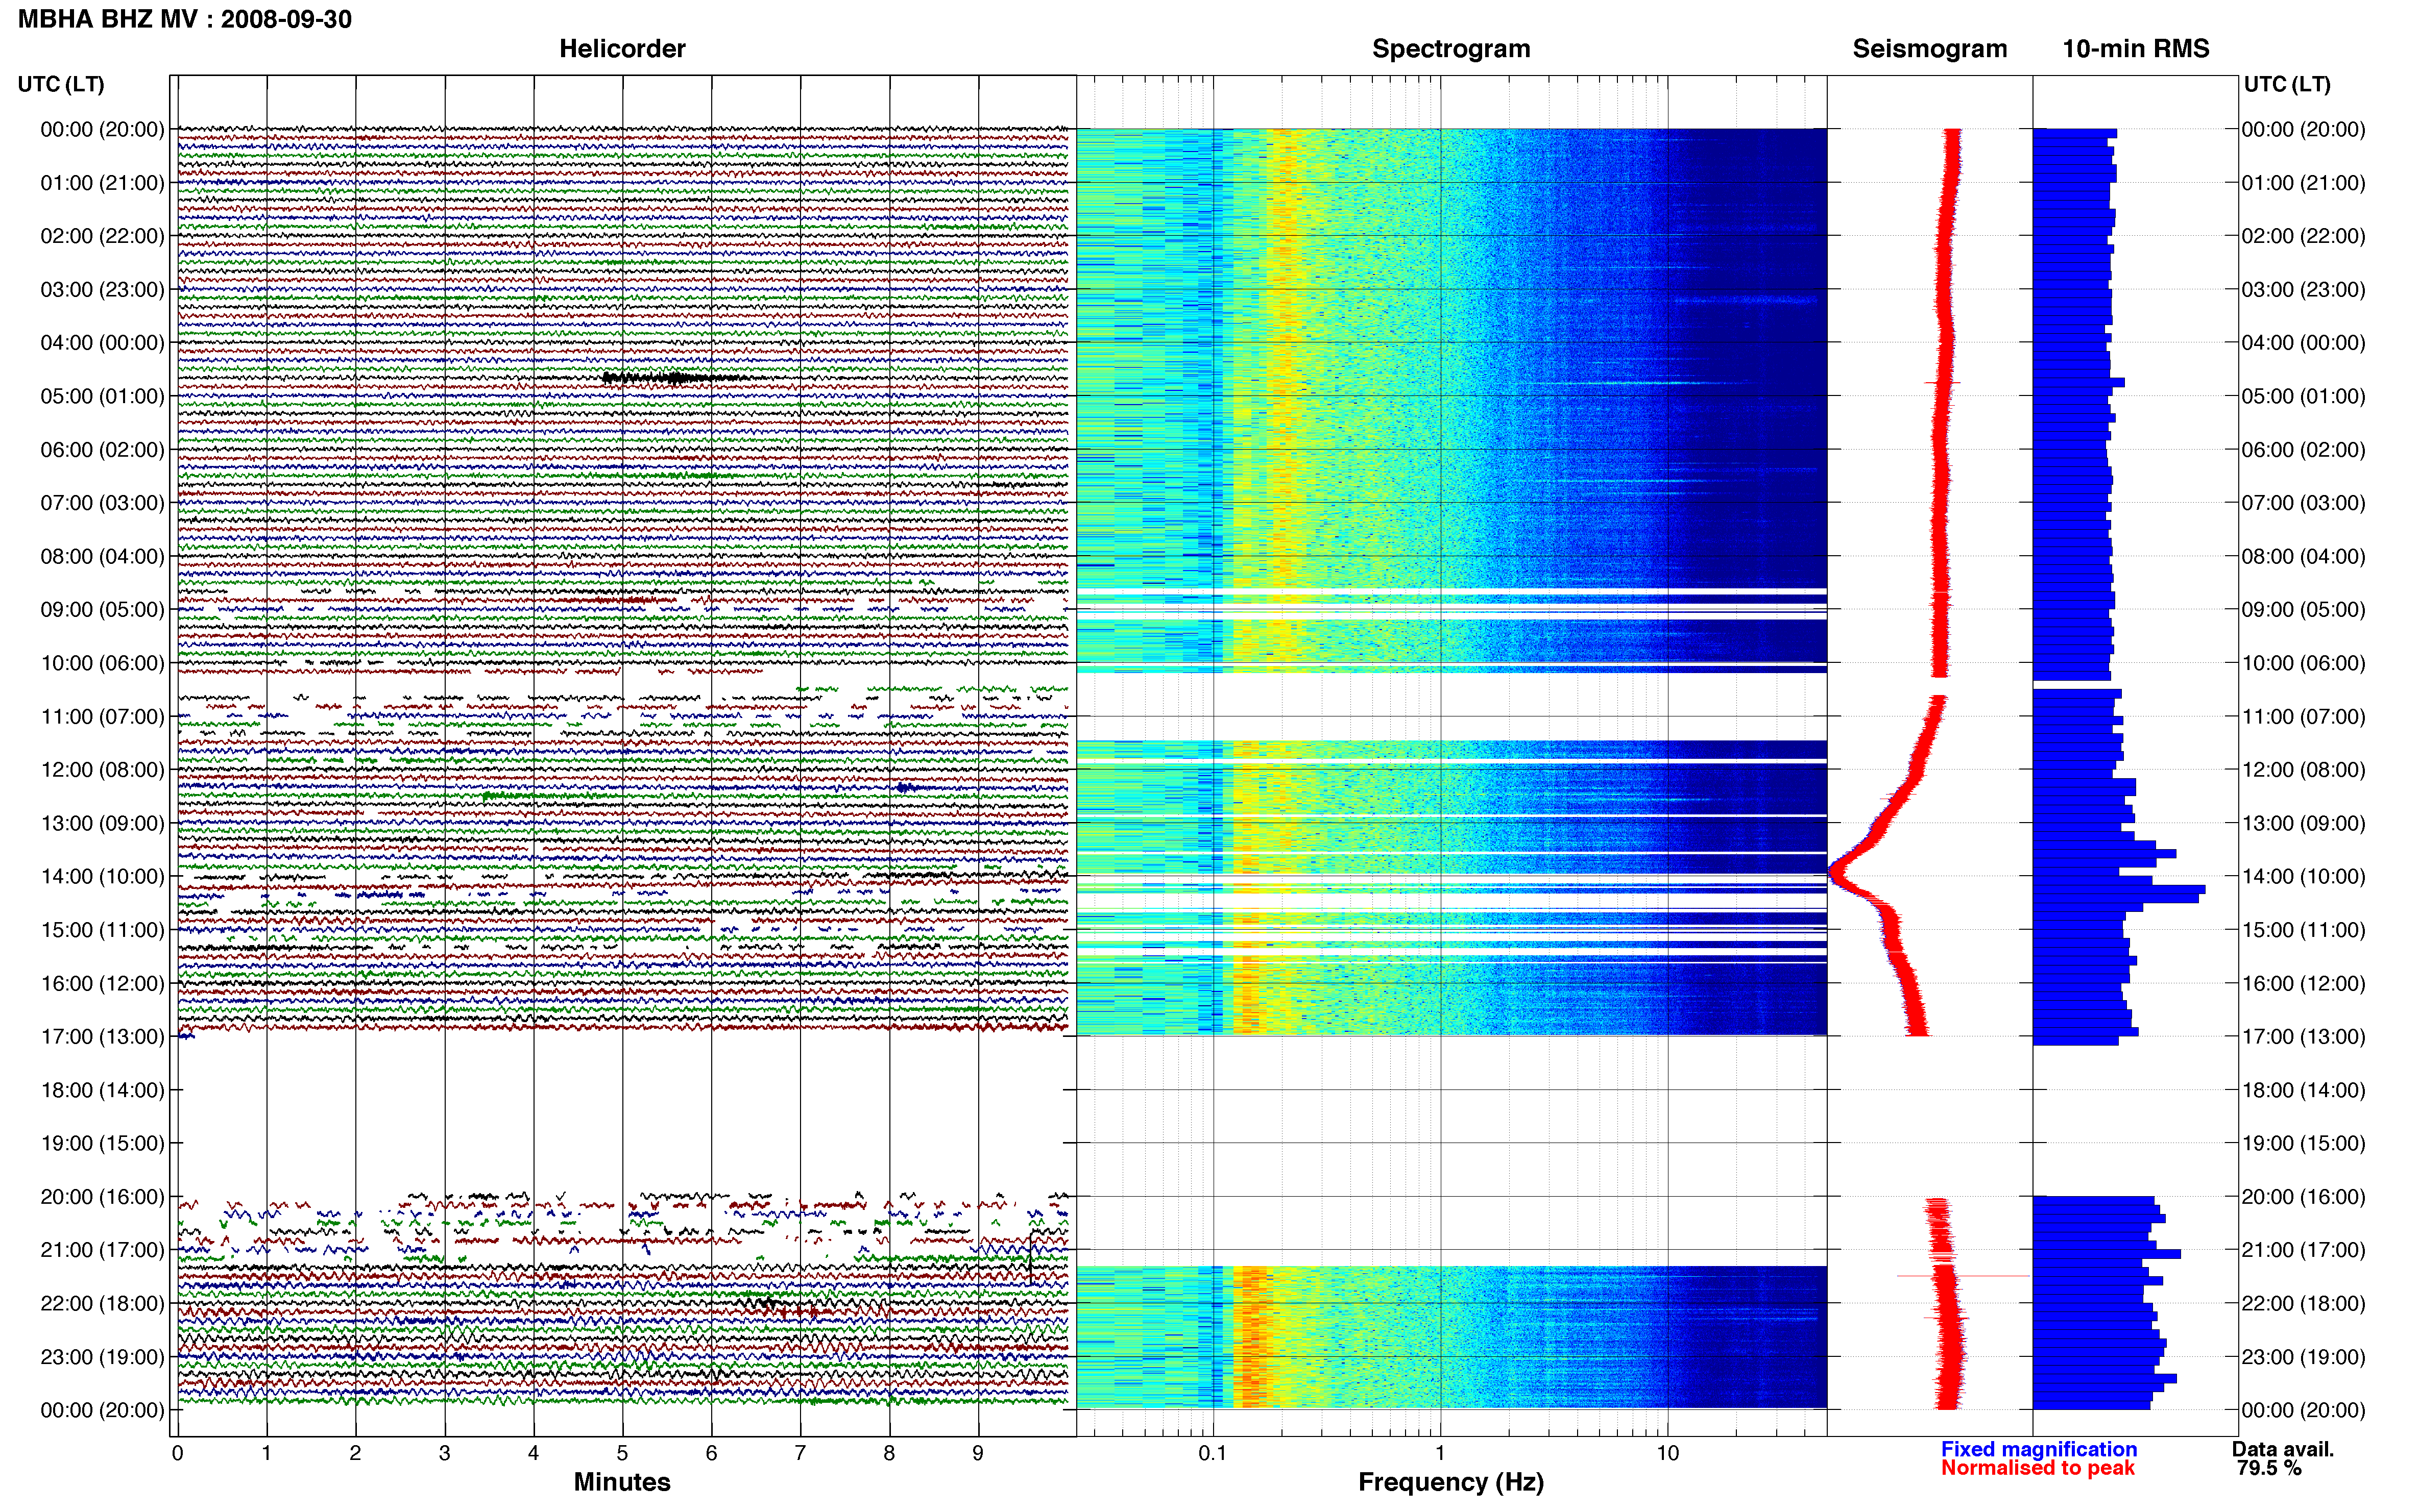Click right axis label 23:00 (19:00)

click(x=2303, y=1357)
